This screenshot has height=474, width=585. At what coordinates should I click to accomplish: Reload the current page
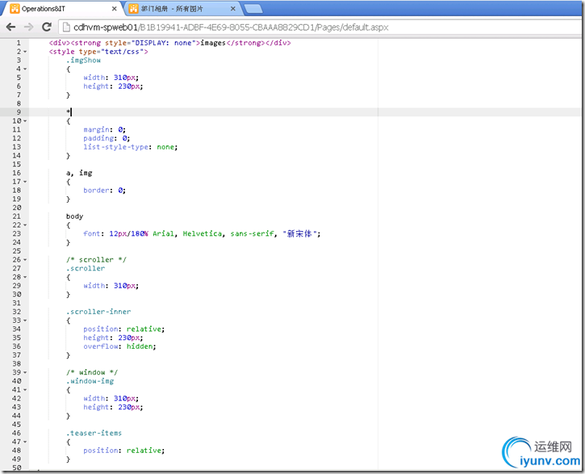point(48,27)
